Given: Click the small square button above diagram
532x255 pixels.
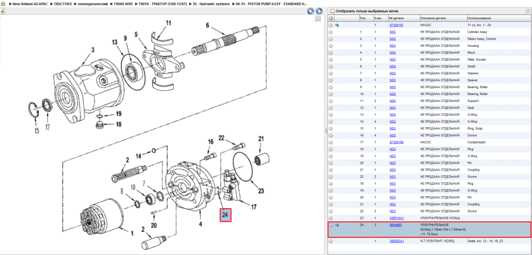Looking at the screenshot, I should [x=318, y=19].
